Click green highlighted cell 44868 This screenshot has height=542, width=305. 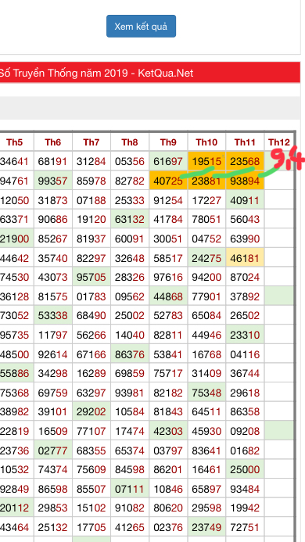point(168,296)
